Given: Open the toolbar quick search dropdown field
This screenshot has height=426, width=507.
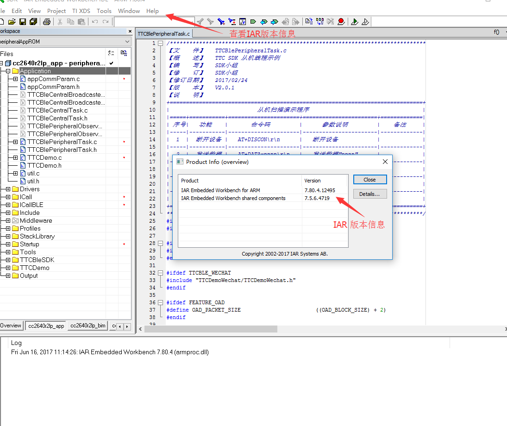Looking at the screenshot, I should 154,22.
